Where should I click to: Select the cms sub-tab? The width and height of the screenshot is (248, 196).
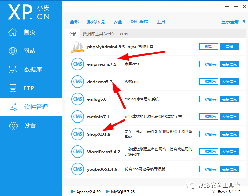(124, 34)
